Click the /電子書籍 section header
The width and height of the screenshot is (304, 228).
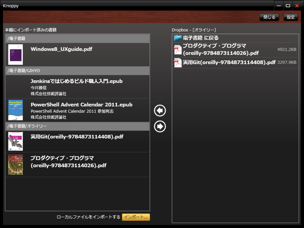pyautogui.click(x=76, y=38)
